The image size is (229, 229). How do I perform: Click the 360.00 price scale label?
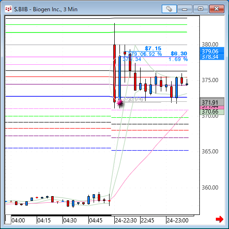click(x=210, y=187)
